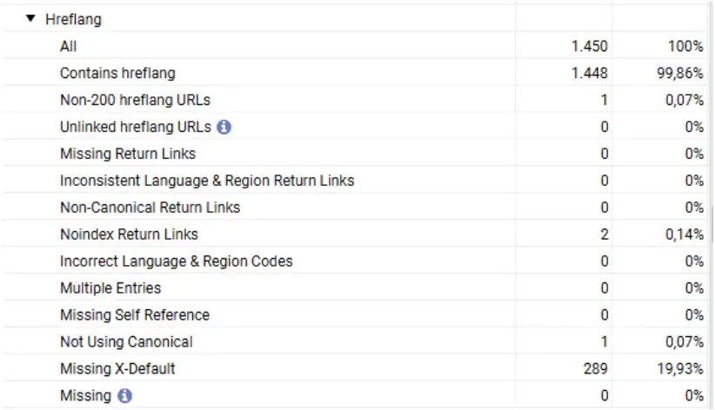Open Non-200 hreflang URLs filter

point(135,100)
